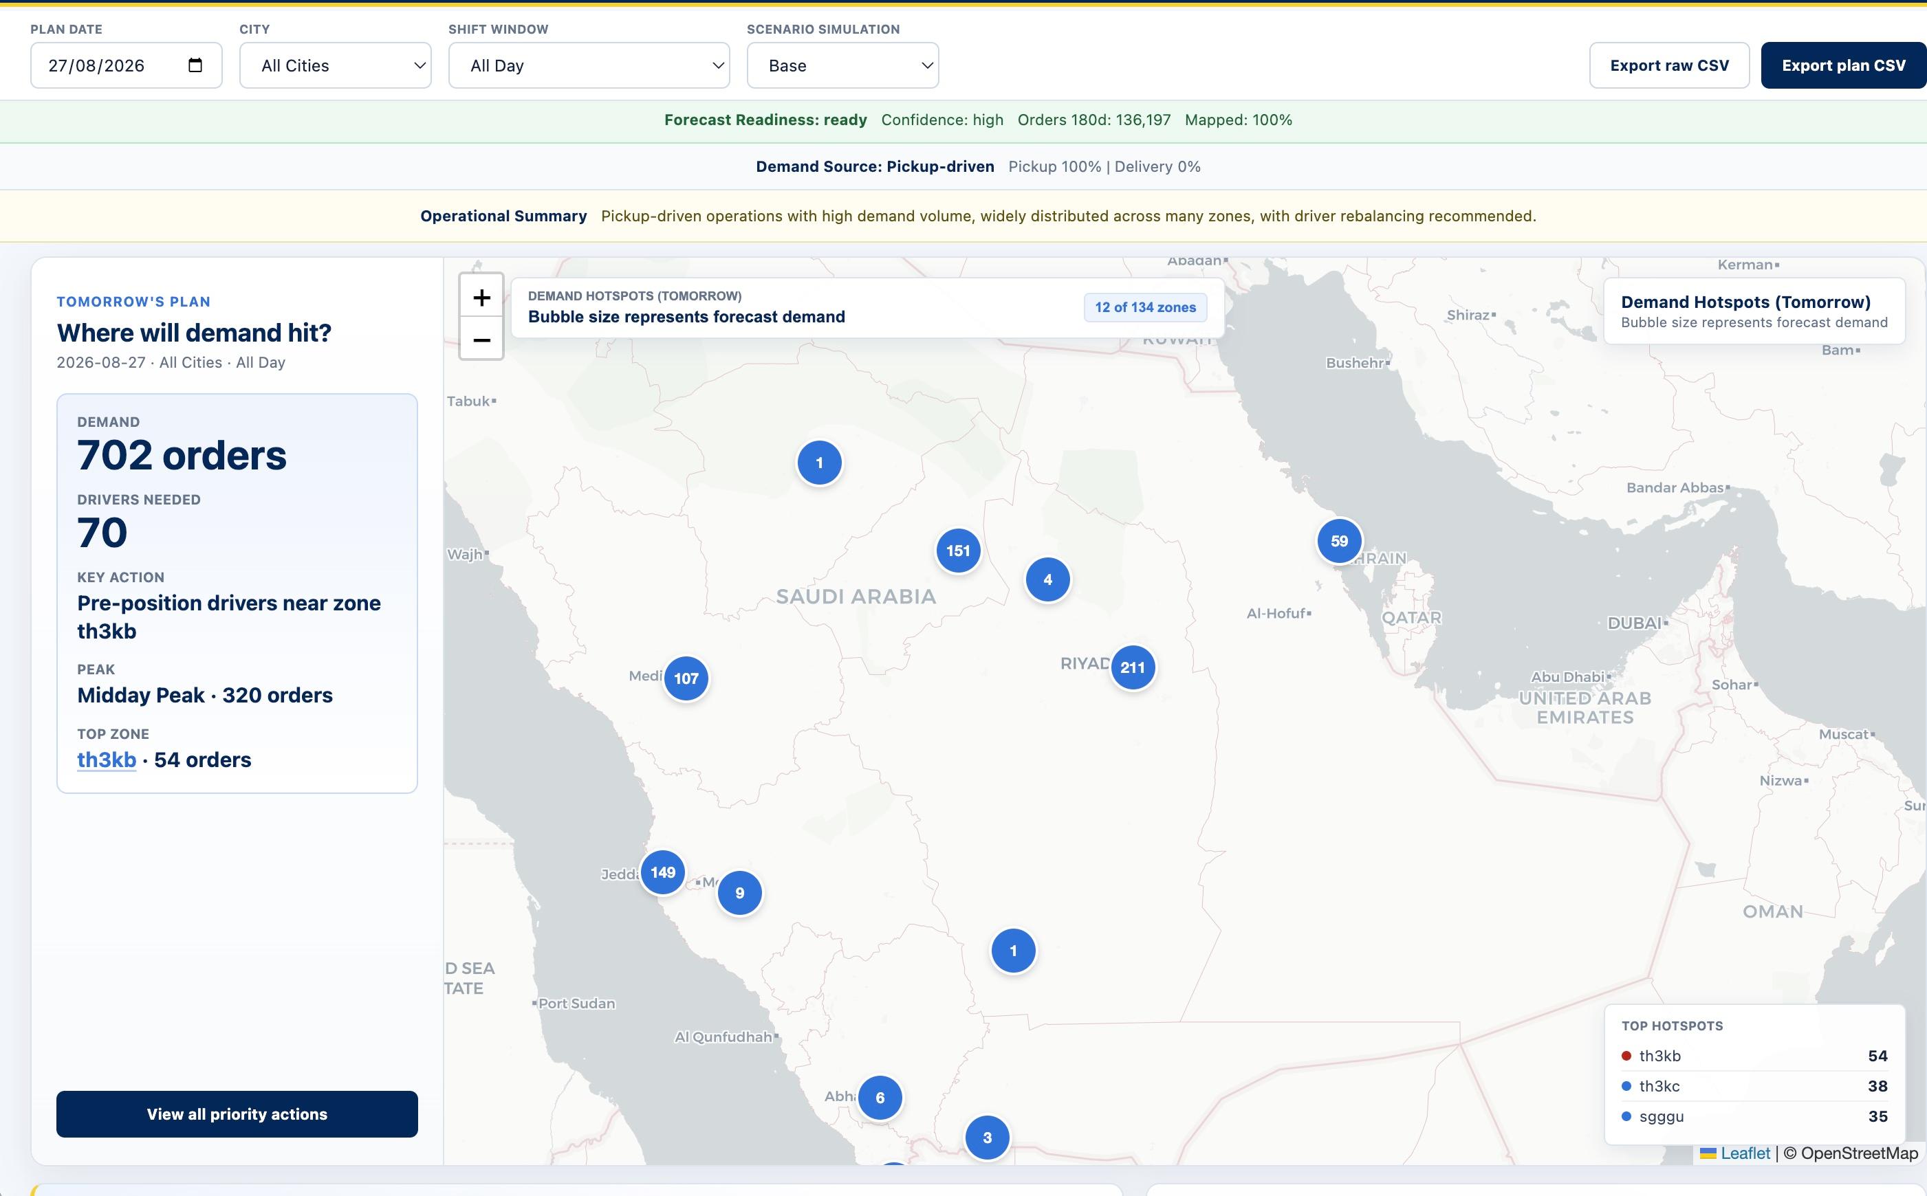This screenshot has width=1927, height=1196.
Task: Click the Orders 180d: 136,197 text
Action: click(1093, 120)
